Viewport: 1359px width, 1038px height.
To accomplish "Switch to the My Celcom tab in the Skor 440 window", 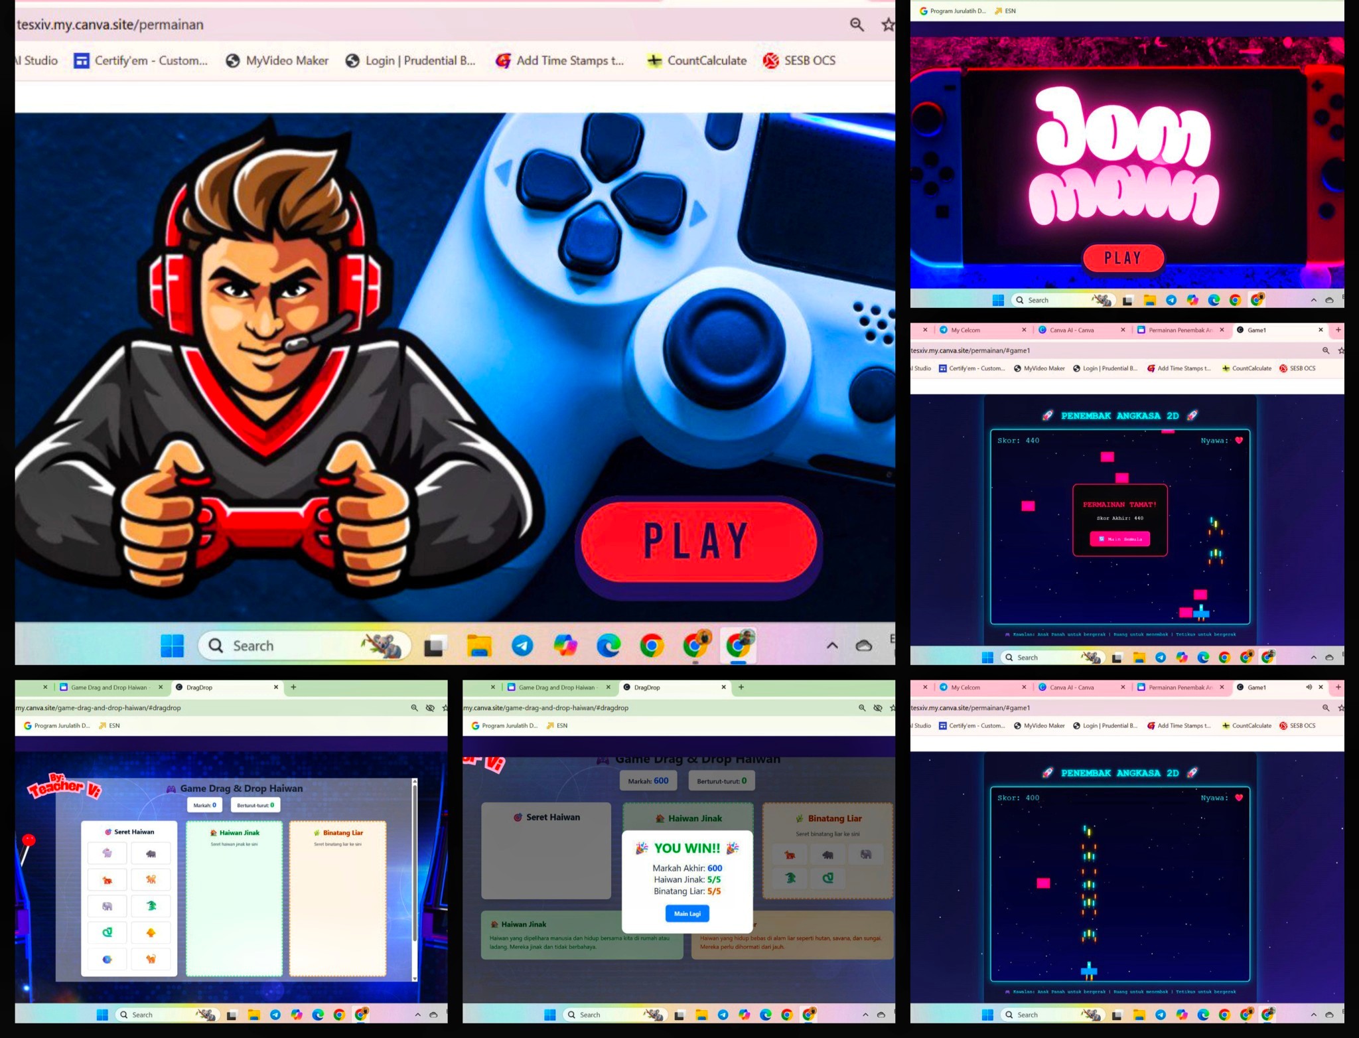I will point(983,330).
